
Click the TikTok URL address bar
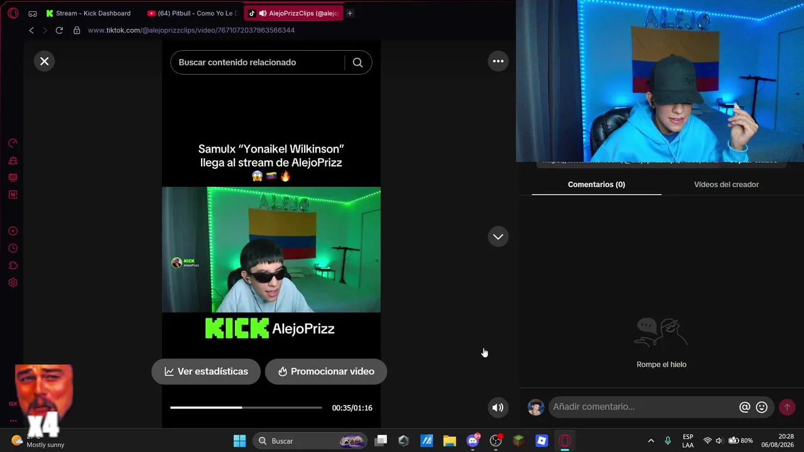pyautogui.click(x=191, y=30)
